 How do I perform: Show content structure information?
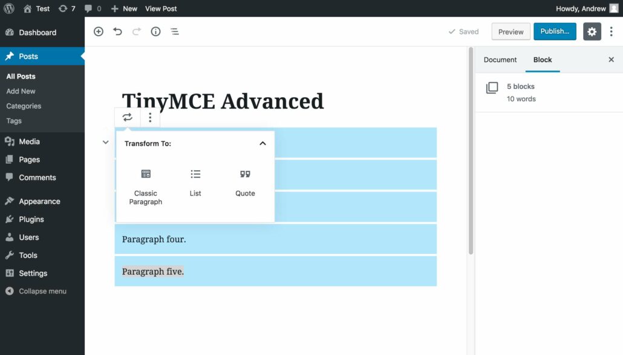[x=155, y=31]
